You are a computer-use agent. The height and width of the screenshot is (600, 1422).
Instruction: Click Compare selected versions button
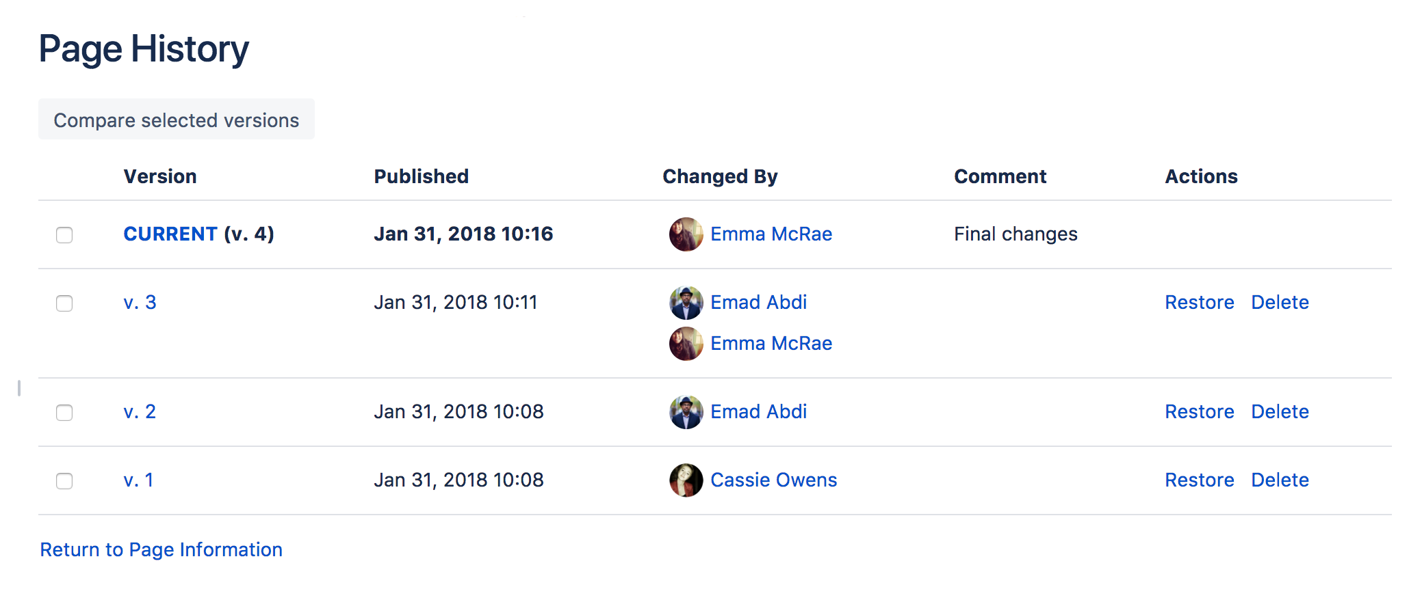click(x=177, y=120)
